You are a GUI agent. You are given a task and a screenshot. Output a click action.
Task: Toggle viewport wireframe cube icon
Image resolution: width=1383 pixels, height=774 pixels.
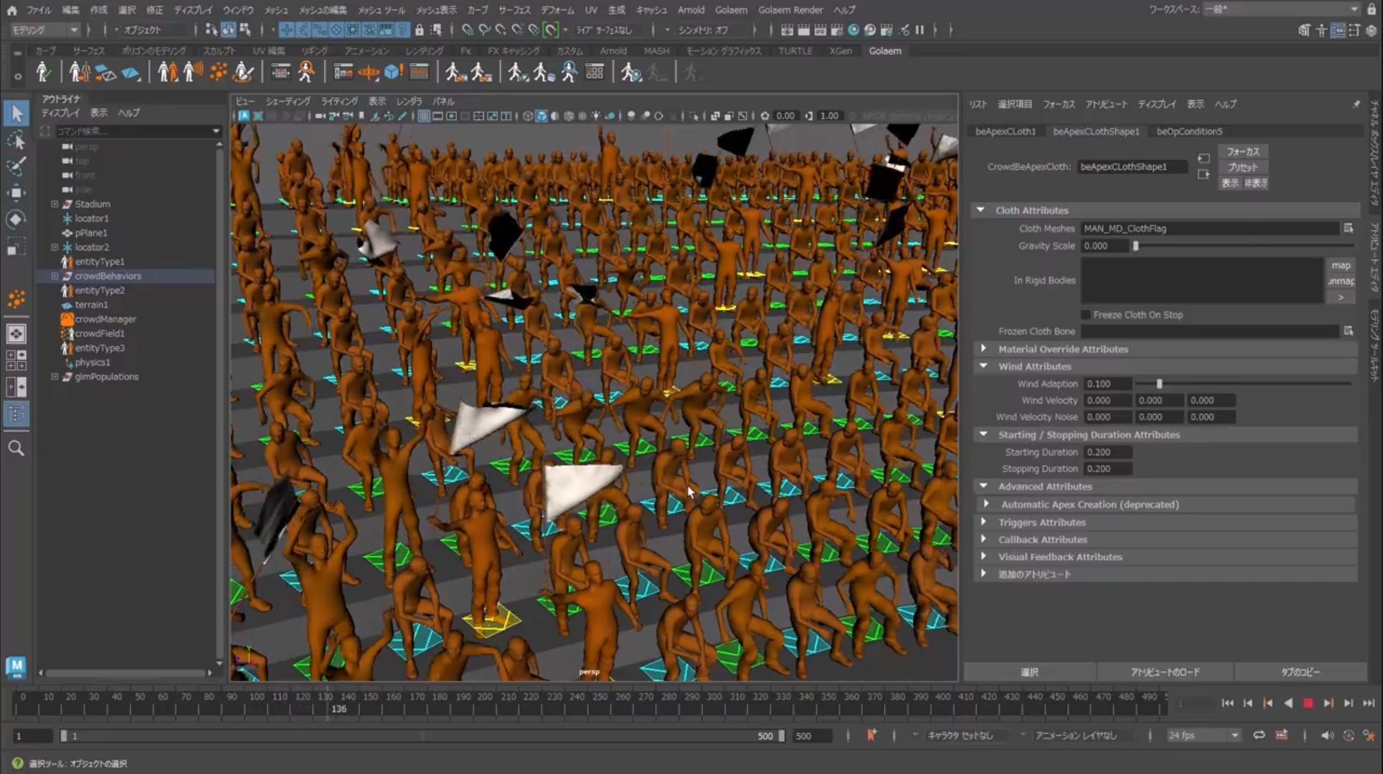(528, 116)
